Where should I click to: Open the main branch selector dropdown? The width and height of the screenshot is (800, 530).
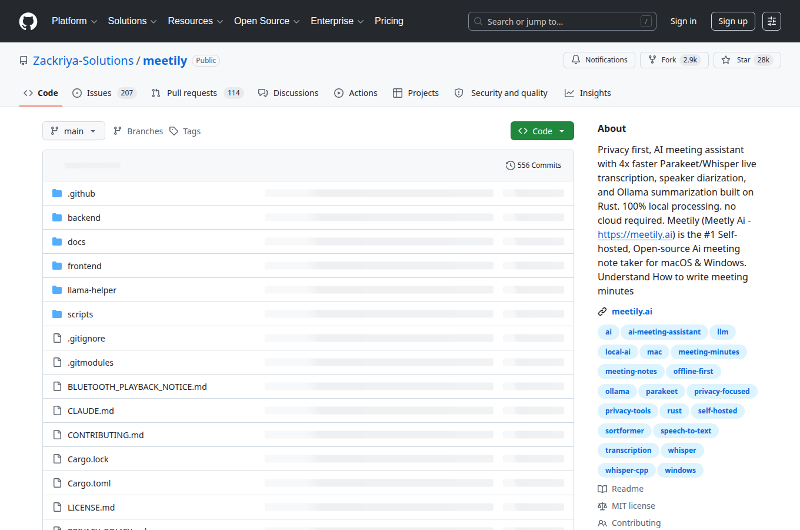[x=74, y=131]
